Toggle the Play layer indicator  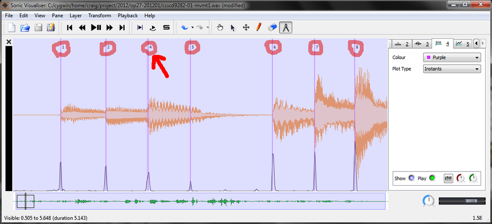[432, 178]
